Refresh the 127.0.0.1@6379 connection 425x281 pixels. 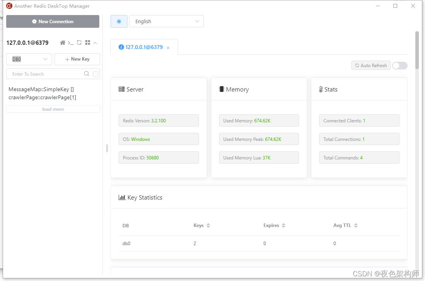coord(79,42)
